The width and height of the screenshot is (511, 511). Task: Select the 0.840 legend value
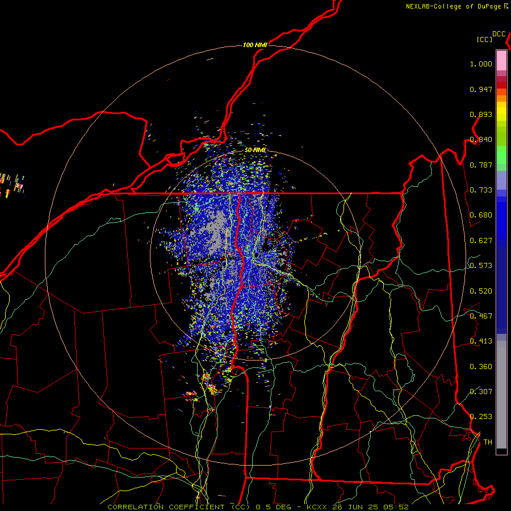(x=481, y=140)
